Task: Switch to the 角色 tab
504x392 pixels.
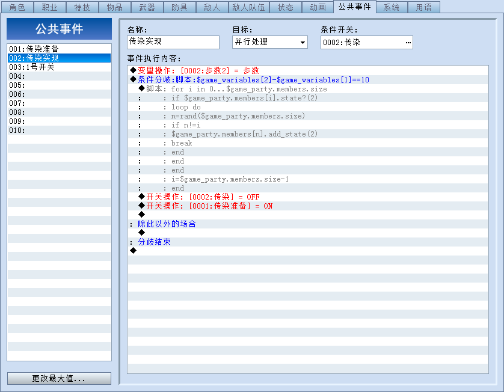Action: (17, 7)
